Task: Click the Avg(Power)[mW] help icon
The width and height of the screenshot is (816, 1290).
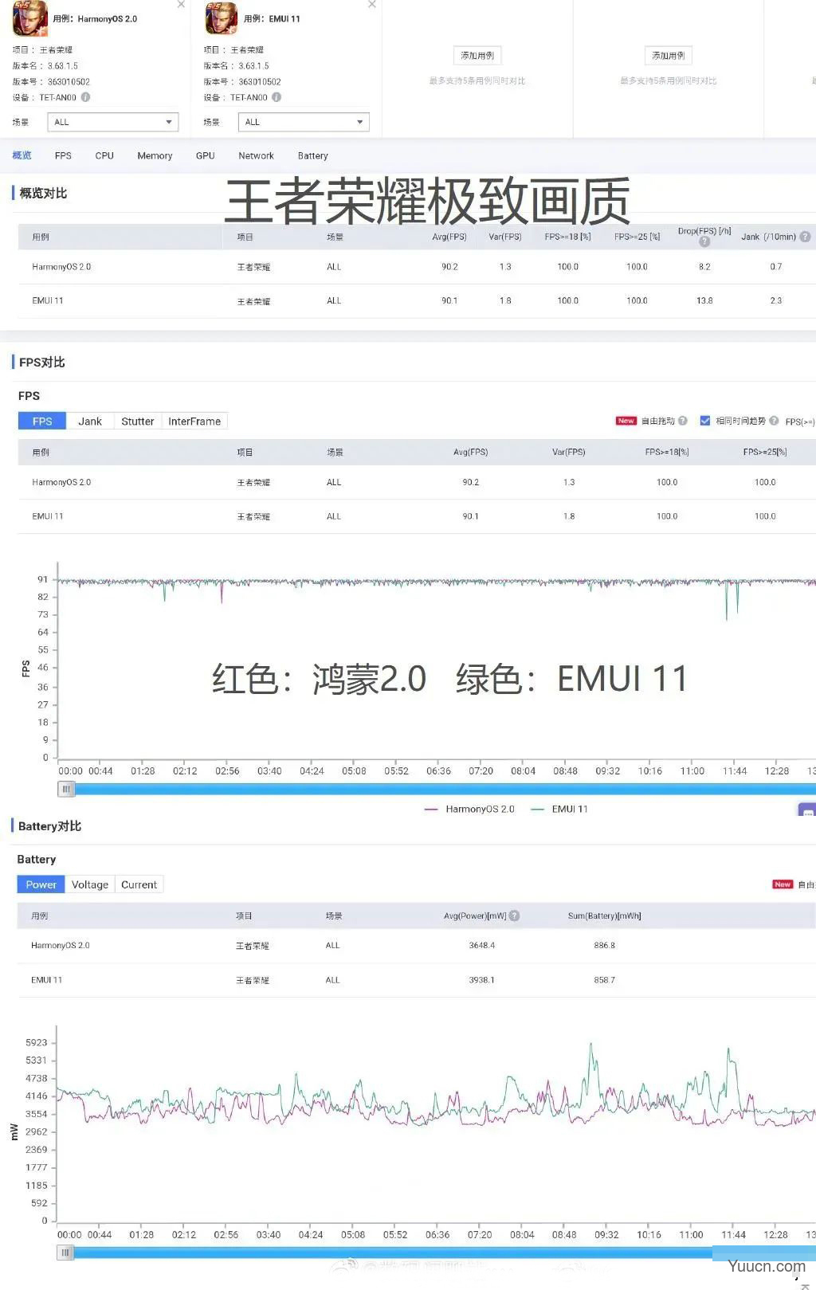Action: pos(514,916)
